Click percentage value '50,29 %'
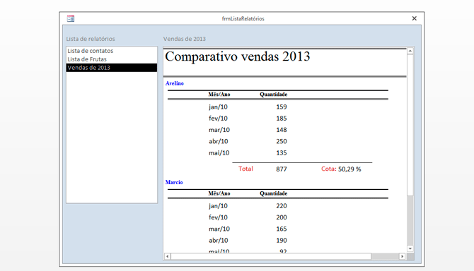 (x=349, y=169)
